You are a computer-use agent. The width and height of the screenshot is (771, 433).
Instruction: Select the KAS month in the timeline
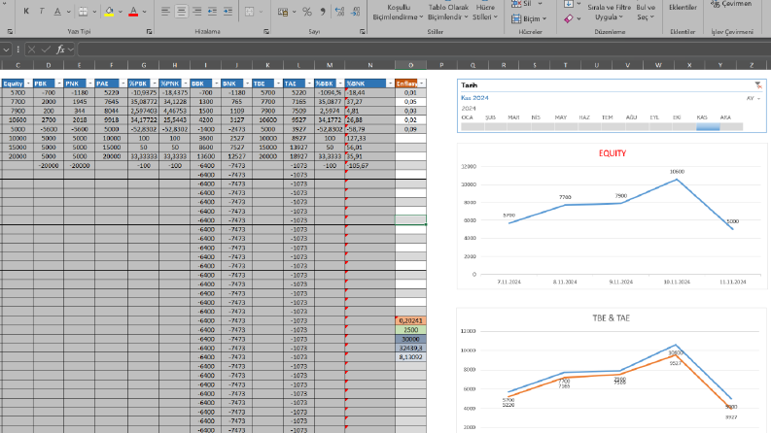coord(708,126)
